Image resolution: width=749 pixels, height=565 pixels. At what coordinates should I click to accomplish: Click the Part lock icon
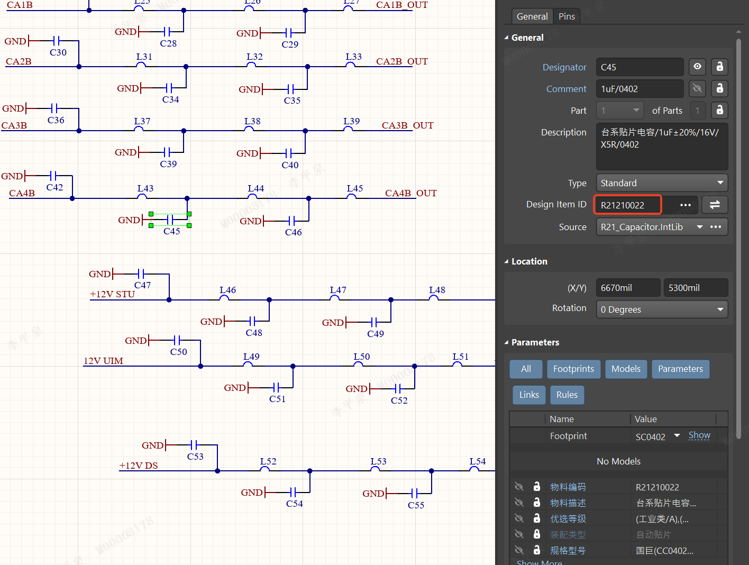click(719, 110)
